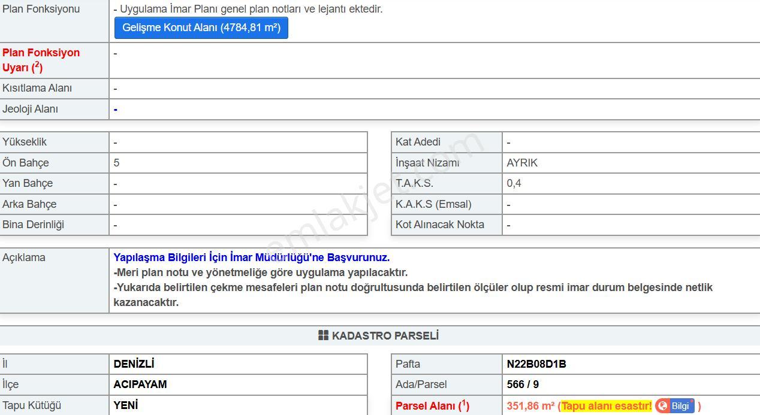Click the Gelişme Konut Alanı blue button
The height and width of the screenshot is (415, 760).
[x=201, y=28]
